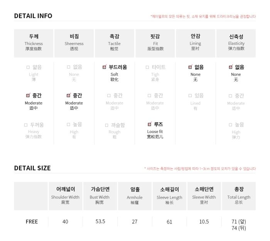Viewport: 270px width, 241px height.
Task: Toggle the Loose fit checkbox
Action: [x=150, y=124]
